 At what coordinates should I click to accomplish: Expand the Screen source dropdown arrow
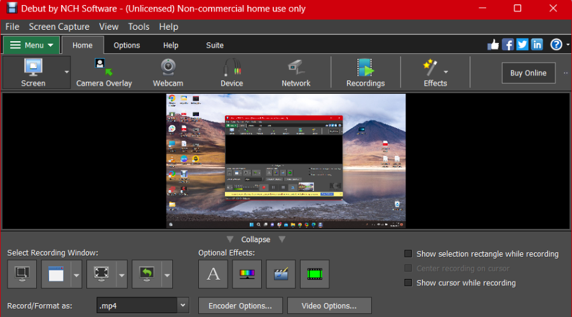coord(66,72)
